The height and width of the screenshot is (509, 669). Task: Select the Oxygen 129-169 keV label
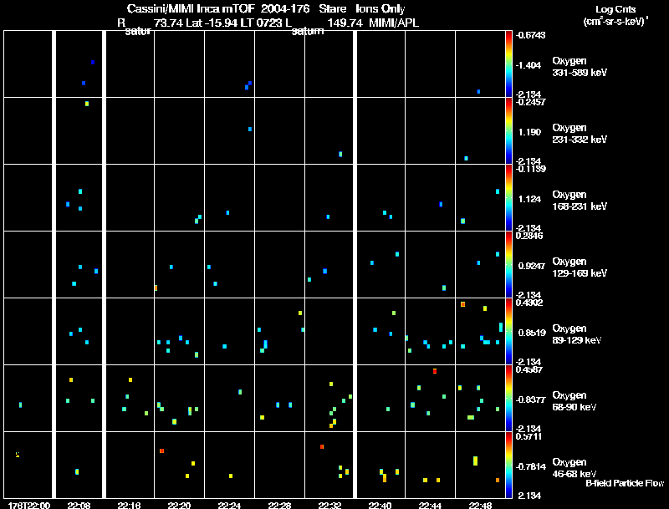pos(580,267)
